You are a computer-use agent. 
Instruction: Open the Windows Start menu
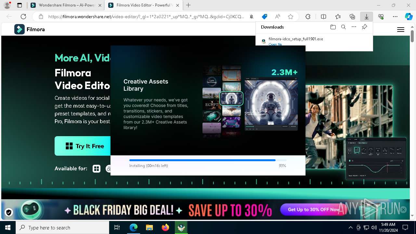(x=8, y=227)
